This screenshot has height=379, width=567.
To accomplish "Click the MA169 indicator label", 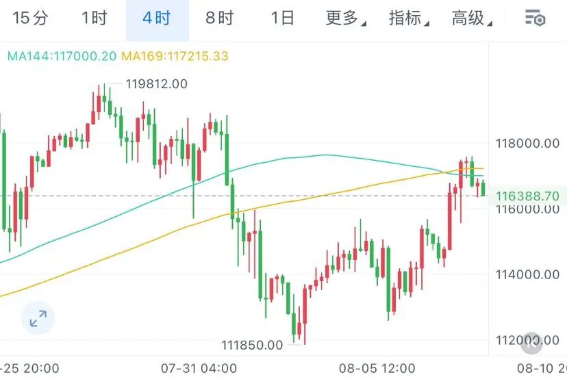I will tap(175, 56).
